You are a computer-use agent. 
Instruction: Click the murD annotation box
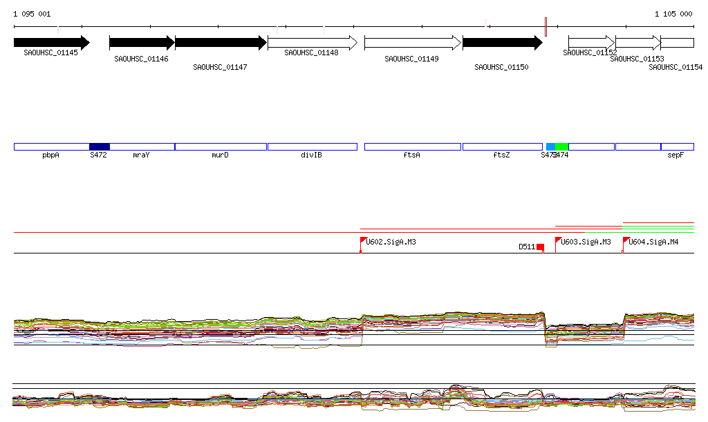pyautogui.click(x=221, y=146)
